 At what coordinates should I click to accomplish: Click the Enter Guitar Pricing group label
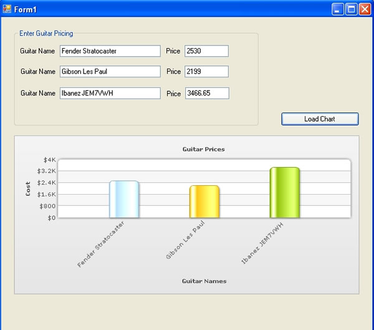[x=46, y=33]
